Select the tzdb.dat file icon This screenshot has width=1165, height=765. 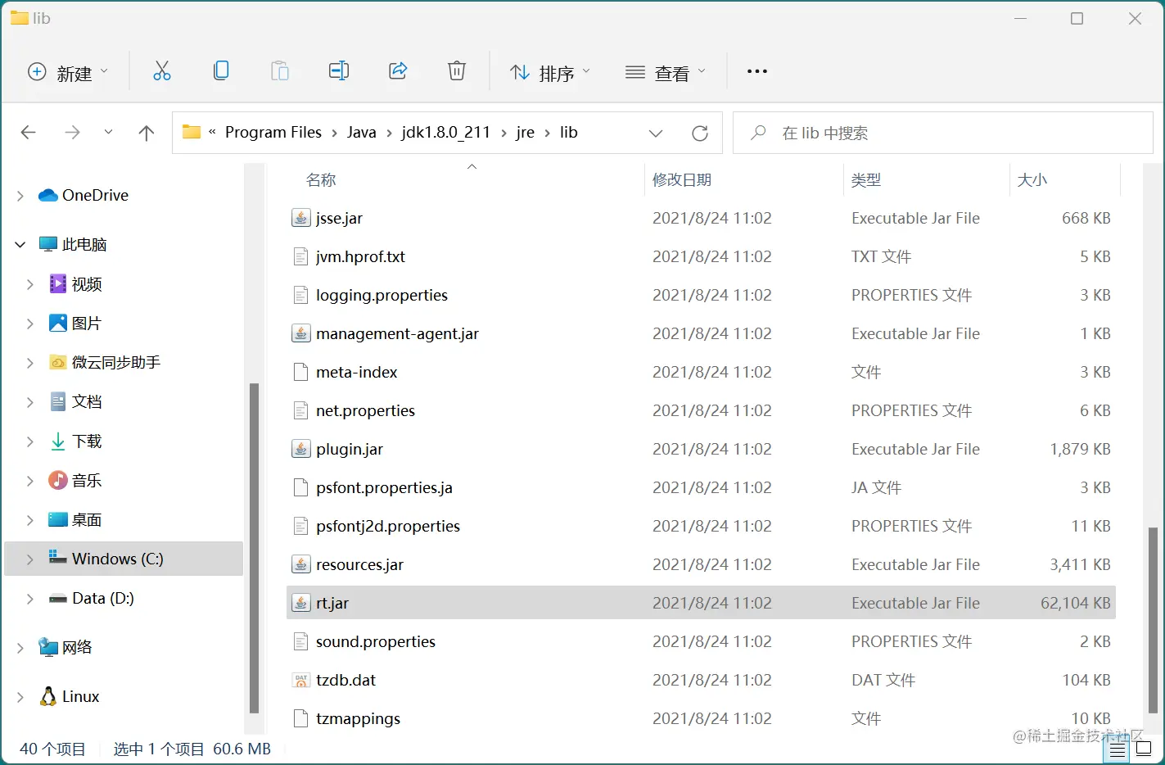click(301, 680)
